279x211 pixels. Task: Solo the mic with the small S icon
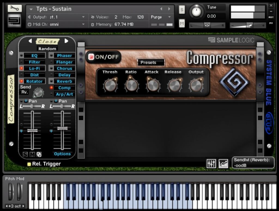coord(25,154)
